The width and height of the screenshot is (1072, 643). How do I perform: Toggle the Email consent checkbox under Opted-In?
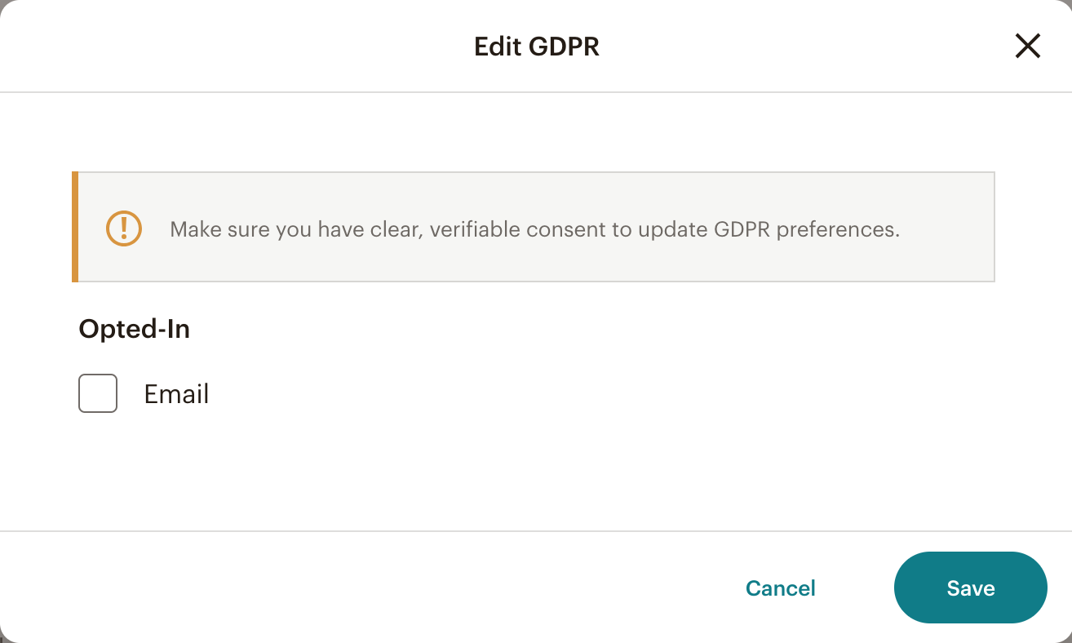(97, 393)
